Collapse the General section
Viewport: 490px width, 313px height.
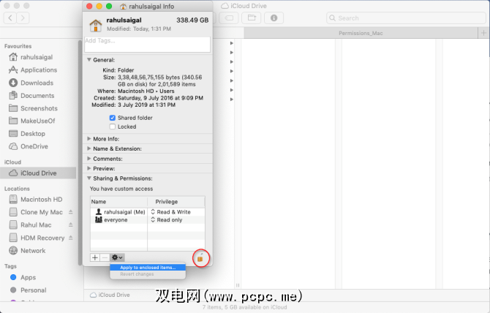point(89,60)
